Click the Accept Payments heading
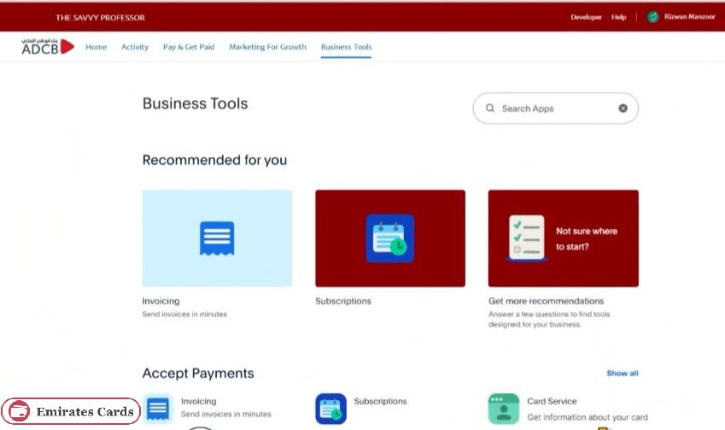The width and height of the screenshot is (725, 430). pyautogui.click(x=198, y=373)
